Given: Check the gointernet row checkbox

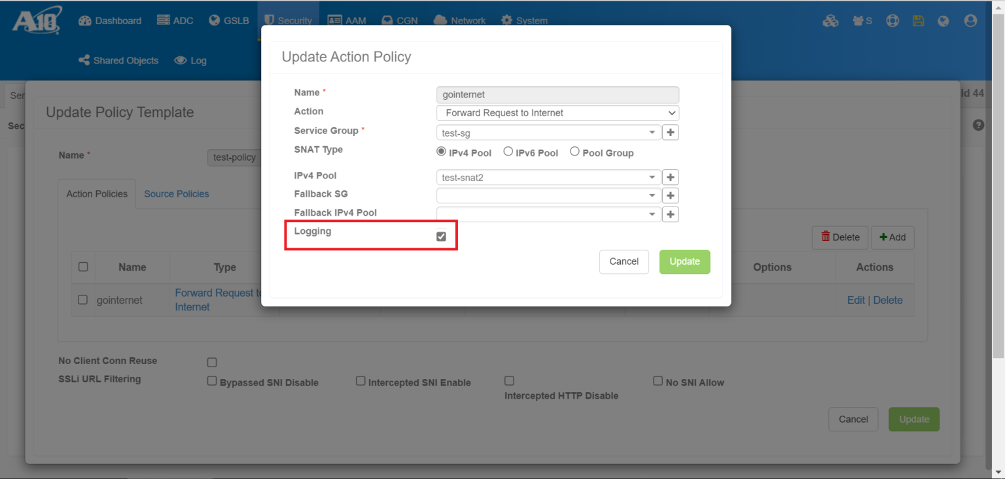Looking at the screenshot, I should [x=82, y=299].
